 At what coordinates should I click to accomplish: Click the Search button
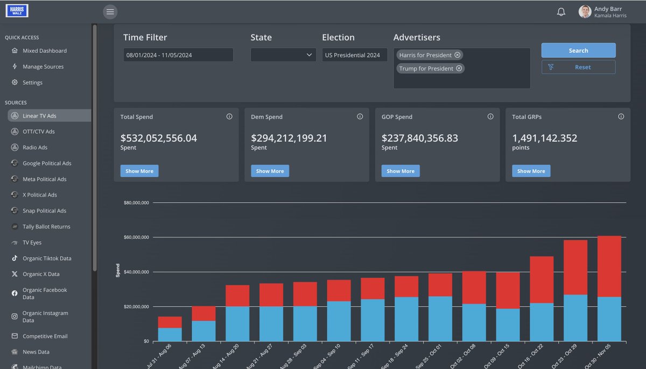click(x=578, y=50)
